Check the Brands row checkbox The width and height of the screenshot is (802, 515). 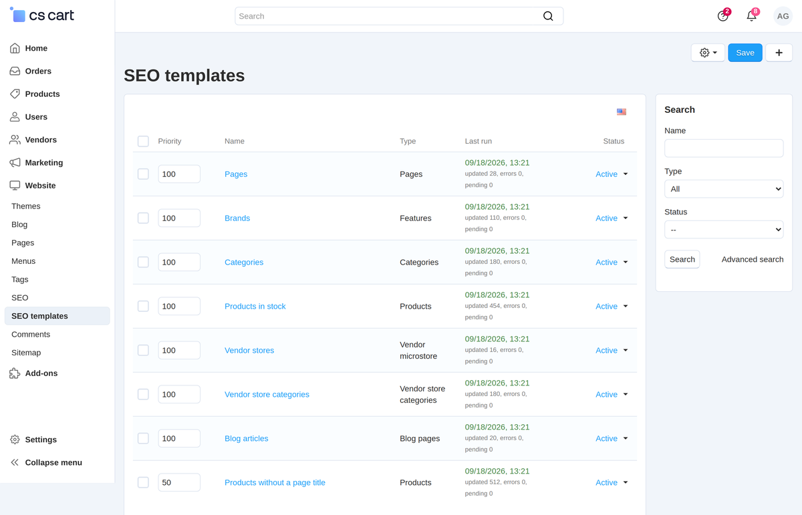[143, 218]
